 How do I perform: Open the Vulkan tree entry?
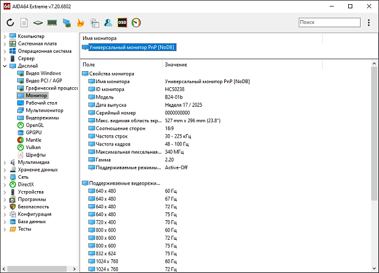point(33,147)
